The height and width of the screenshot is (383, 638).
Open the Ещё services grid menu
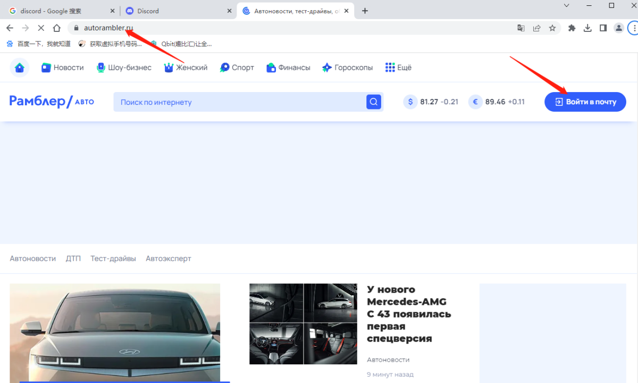(x=398, y=68)
